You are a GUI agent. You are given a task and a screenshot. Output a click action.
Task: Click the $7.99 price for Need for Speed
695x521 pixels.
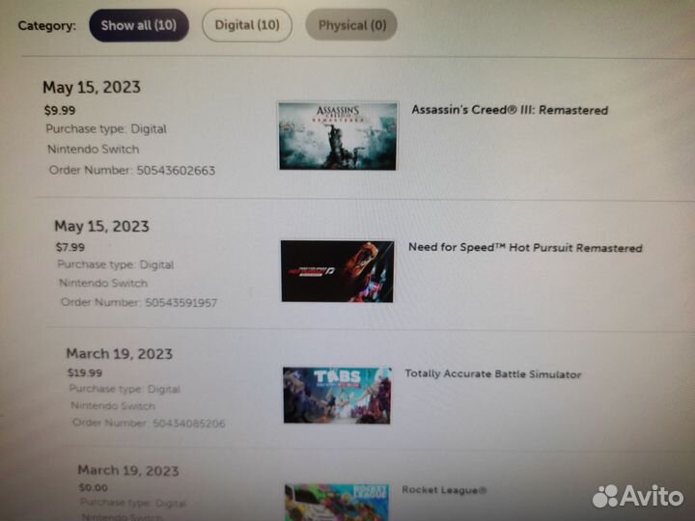69,247
